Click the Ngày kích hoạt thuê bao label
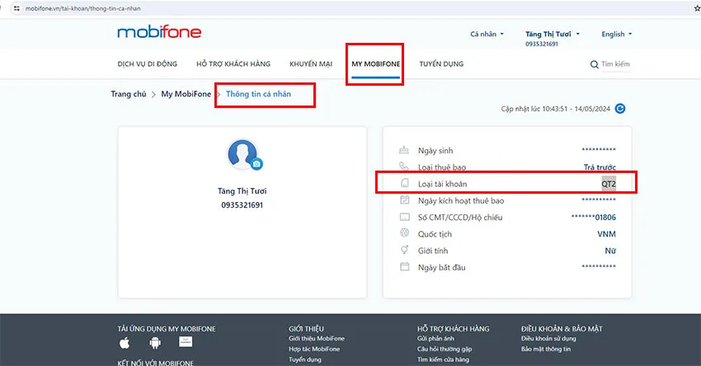 point(461,200)
